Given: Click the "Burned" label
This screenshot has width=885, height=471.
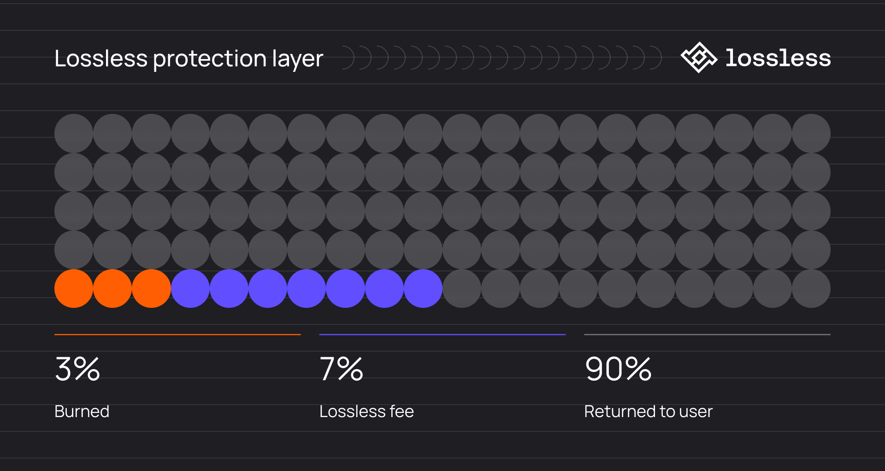Looking at the screenshot, I should point(82,411).
